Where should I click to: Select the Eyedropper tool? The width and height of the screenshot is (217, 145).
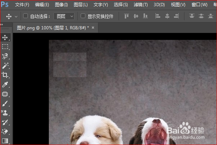5,84
